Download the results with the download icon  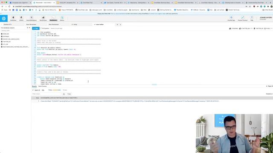(x=64, y=94)
